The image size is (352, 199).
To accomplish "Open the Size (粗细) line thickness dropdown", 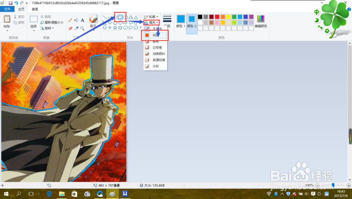I will [x=167, y=21].
